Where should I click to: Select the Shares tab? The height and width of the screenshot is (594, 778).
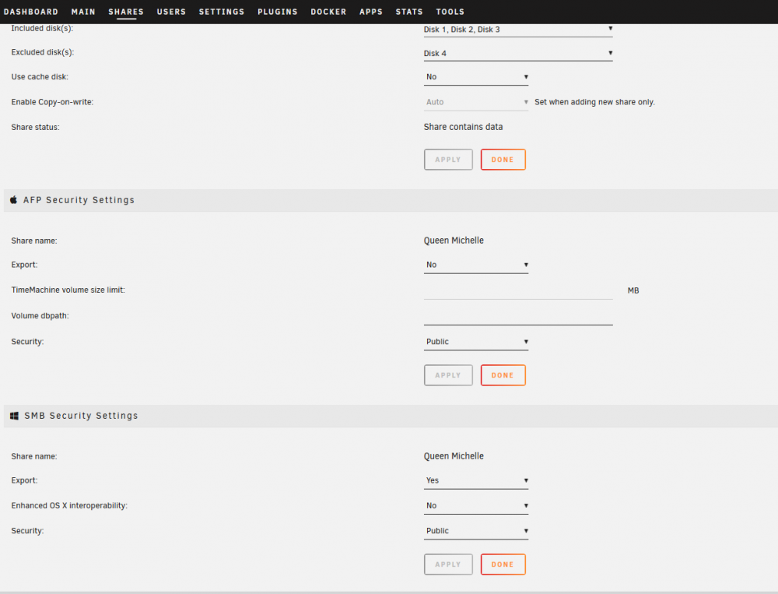coord(126,12)
